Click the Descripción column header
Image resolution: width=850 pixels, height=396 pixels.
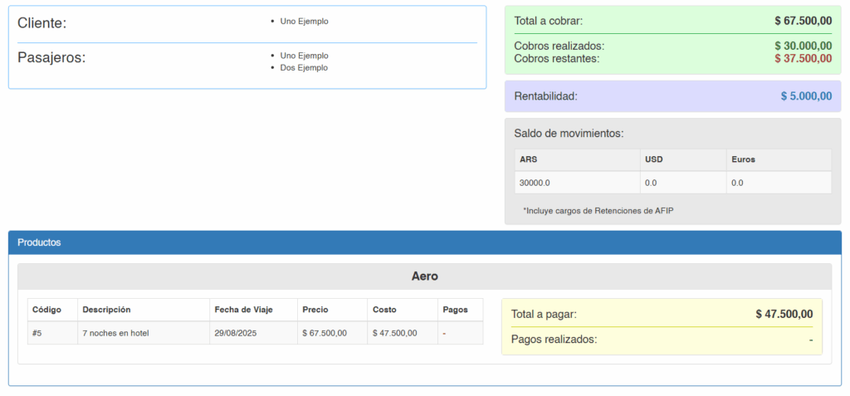pos(106,310)
